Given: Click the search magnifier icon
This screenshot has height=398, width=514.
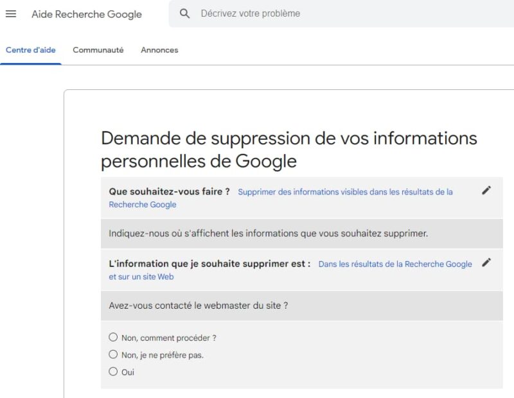Looking at the screenshot, I should tap(184, 13).
